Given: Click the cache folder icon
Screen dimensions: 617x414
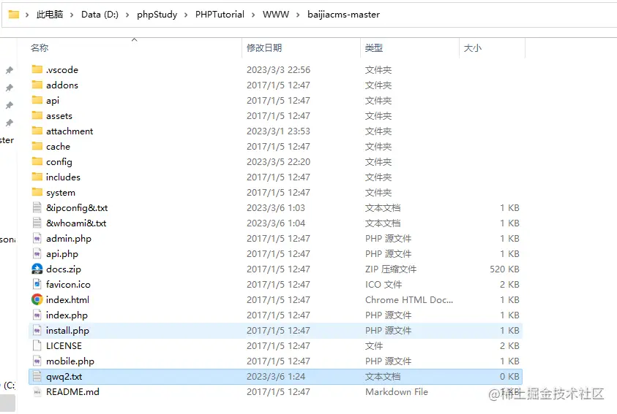Looking at the screenshot, I should pos(37,146).
